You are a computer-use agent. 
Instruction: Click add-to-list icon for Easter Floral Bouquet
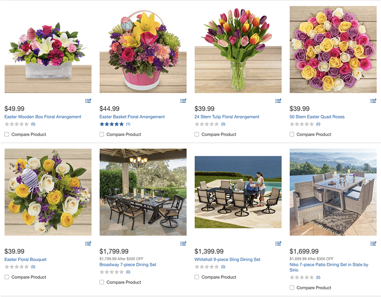[x=88, y=244]
